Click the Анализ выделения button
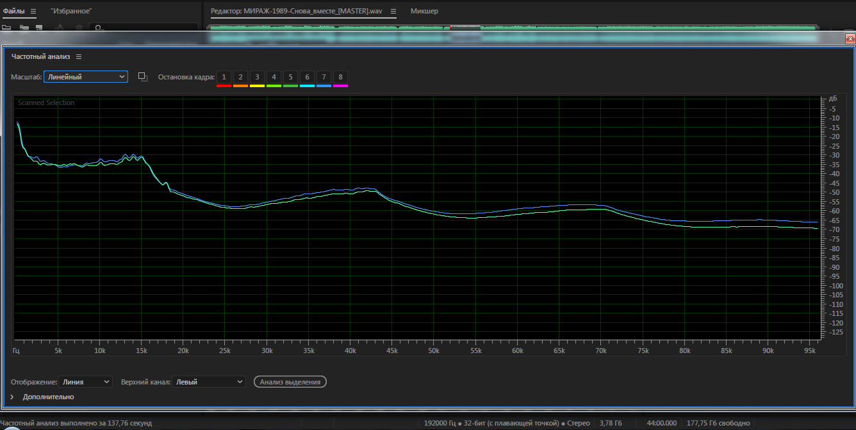 click(x=290, y=382)
